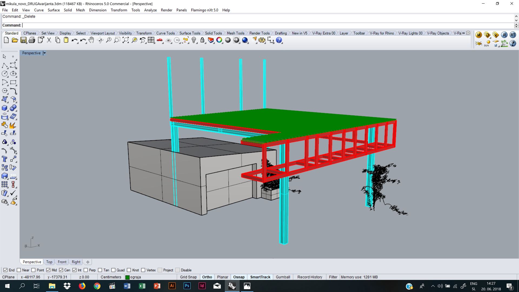Enable the Near osnap checkbox
This screenshot has width=519, height=292.
click(x=19, y=270)
